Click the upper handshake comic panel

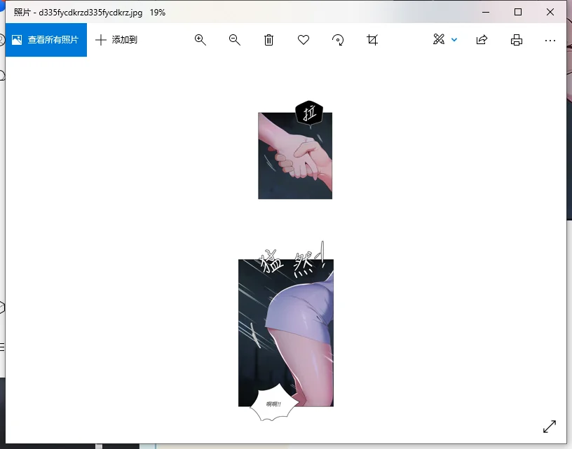coord(294,156)
